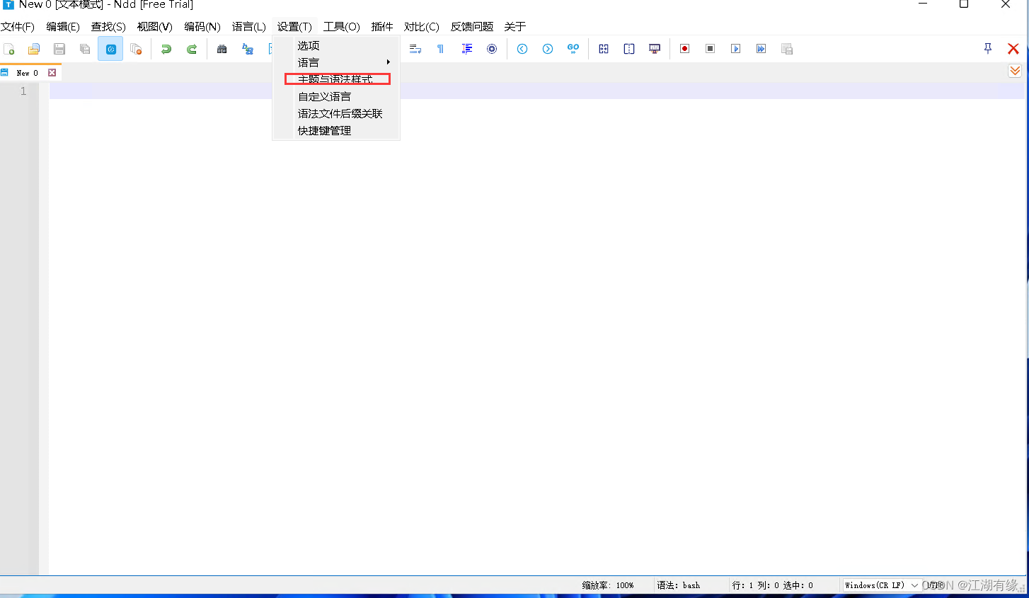
Task: Select the New 0 document tab
Action: point(27,73)
